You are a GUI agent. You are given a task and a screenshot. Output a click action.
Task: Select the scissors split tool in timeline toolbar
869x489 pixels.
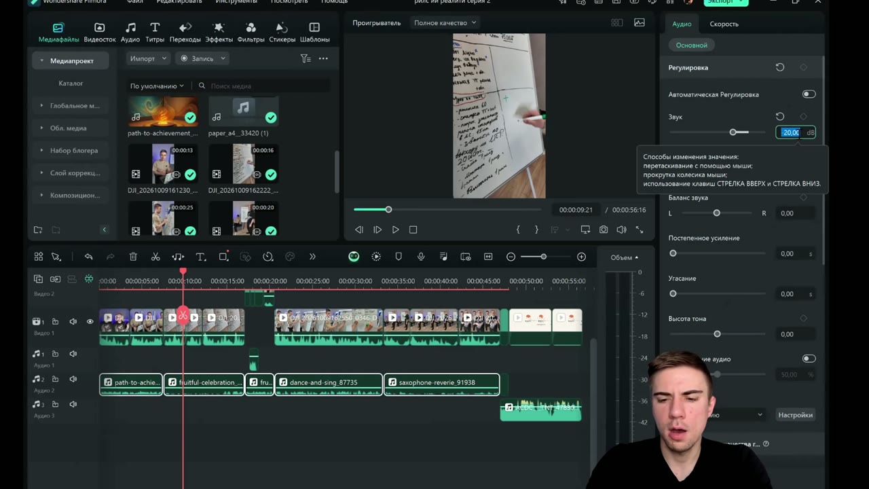point(155,257)
